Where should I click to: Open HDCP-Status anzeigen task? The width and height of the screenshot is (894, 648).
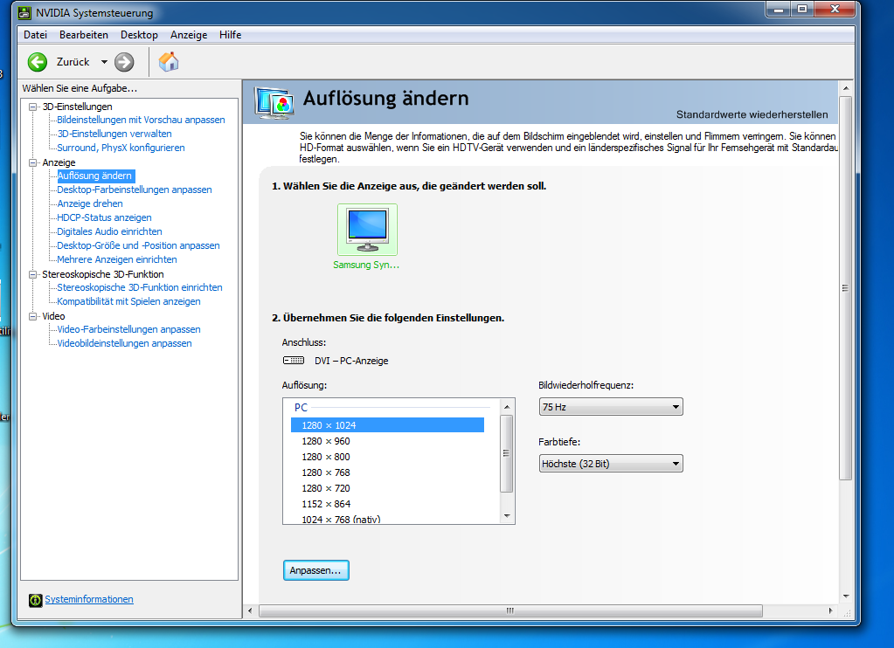(x=104, y=217)
